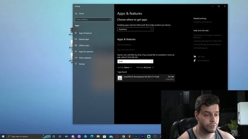Open the red Opera icon on taskbar

coord(117,136)
